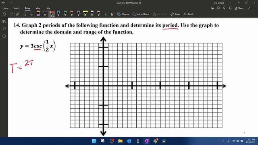Open Outlook from the taskbar
Image resolution: width=258 pixels, height=145 pixels.
[129, 141]
